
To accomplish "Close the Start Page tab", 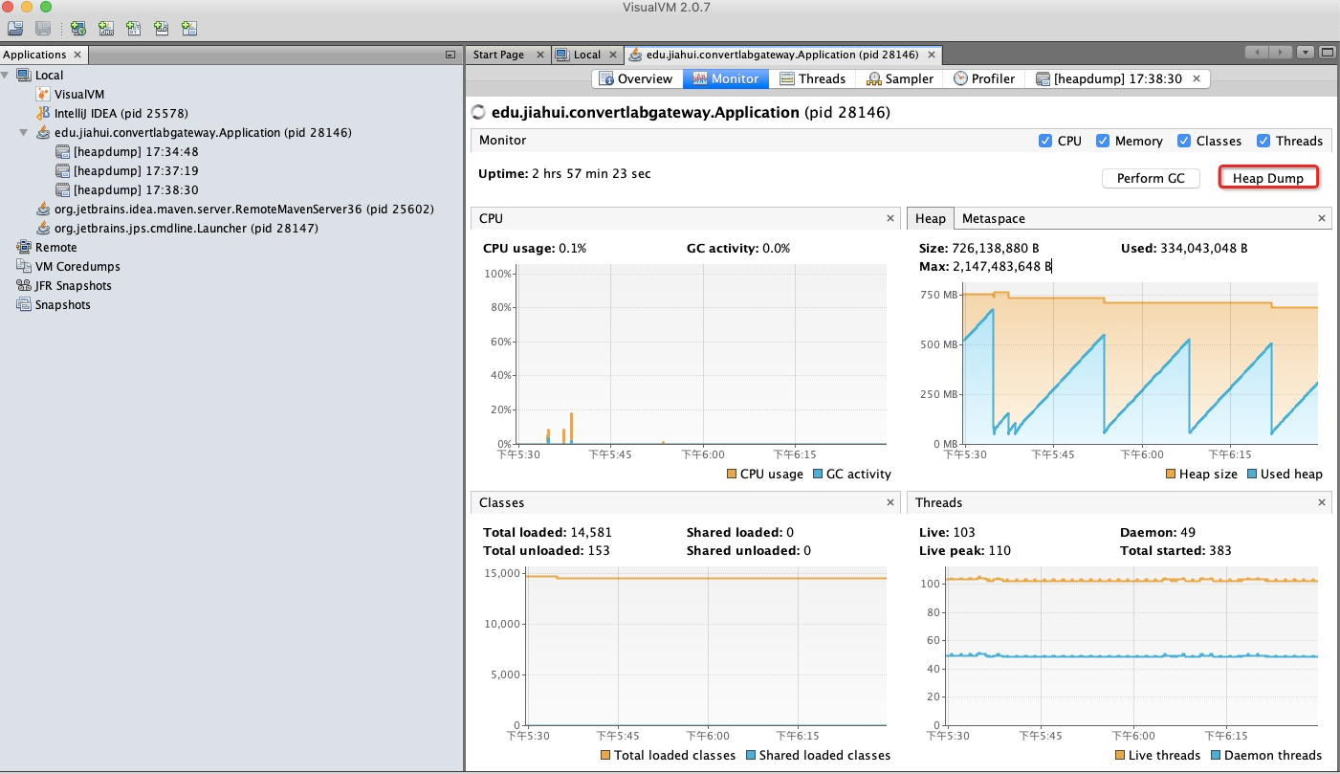I will click(x=540, y=55).
